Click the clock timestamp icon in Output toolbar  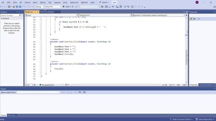click(84, 92)
